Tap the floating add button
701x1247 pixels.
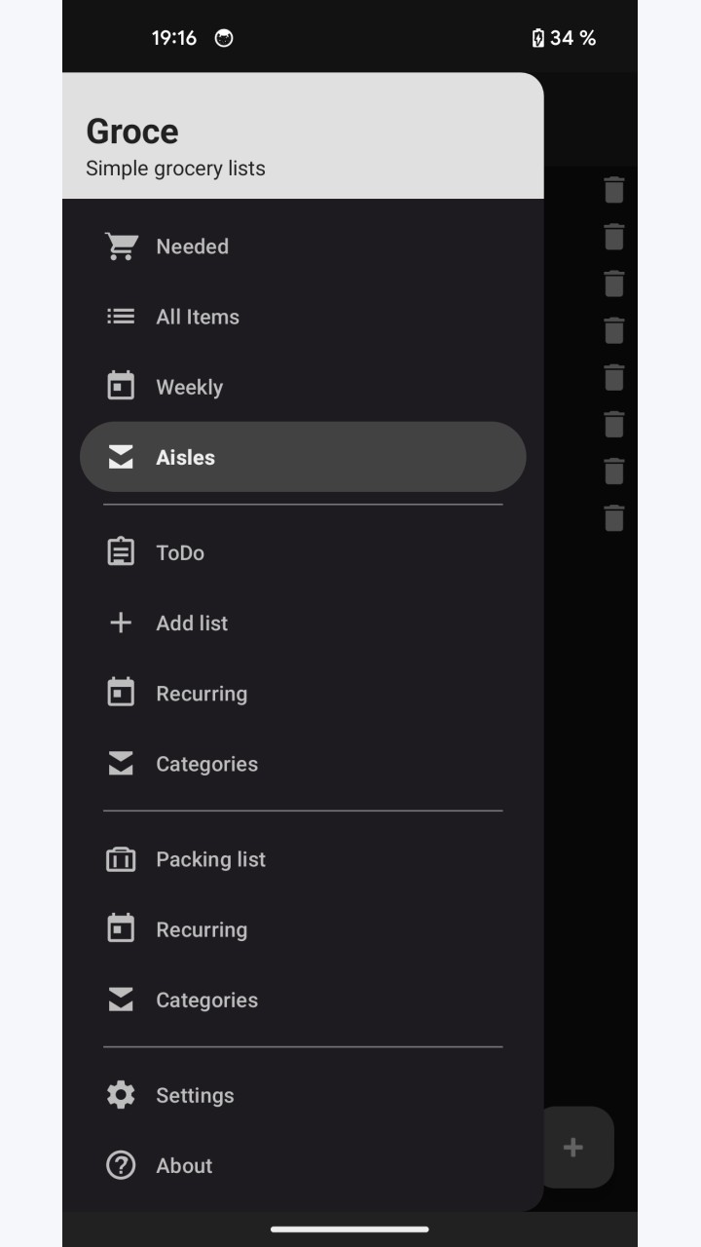pos(574,1148)
